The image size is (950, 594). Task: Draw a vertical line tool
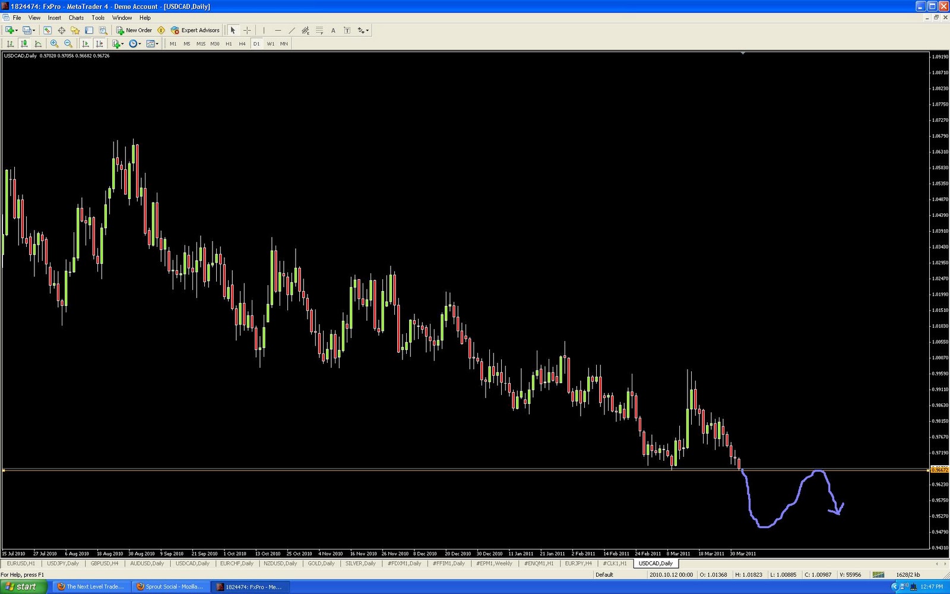click(264, 30)
